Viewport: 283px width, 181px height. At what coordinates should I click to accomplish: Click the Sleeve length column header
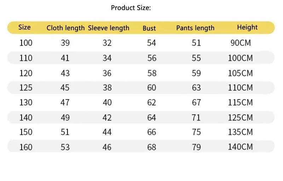109,28
